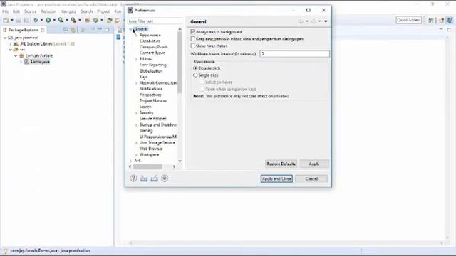Expand the Security preference node

tap(136, 113)
